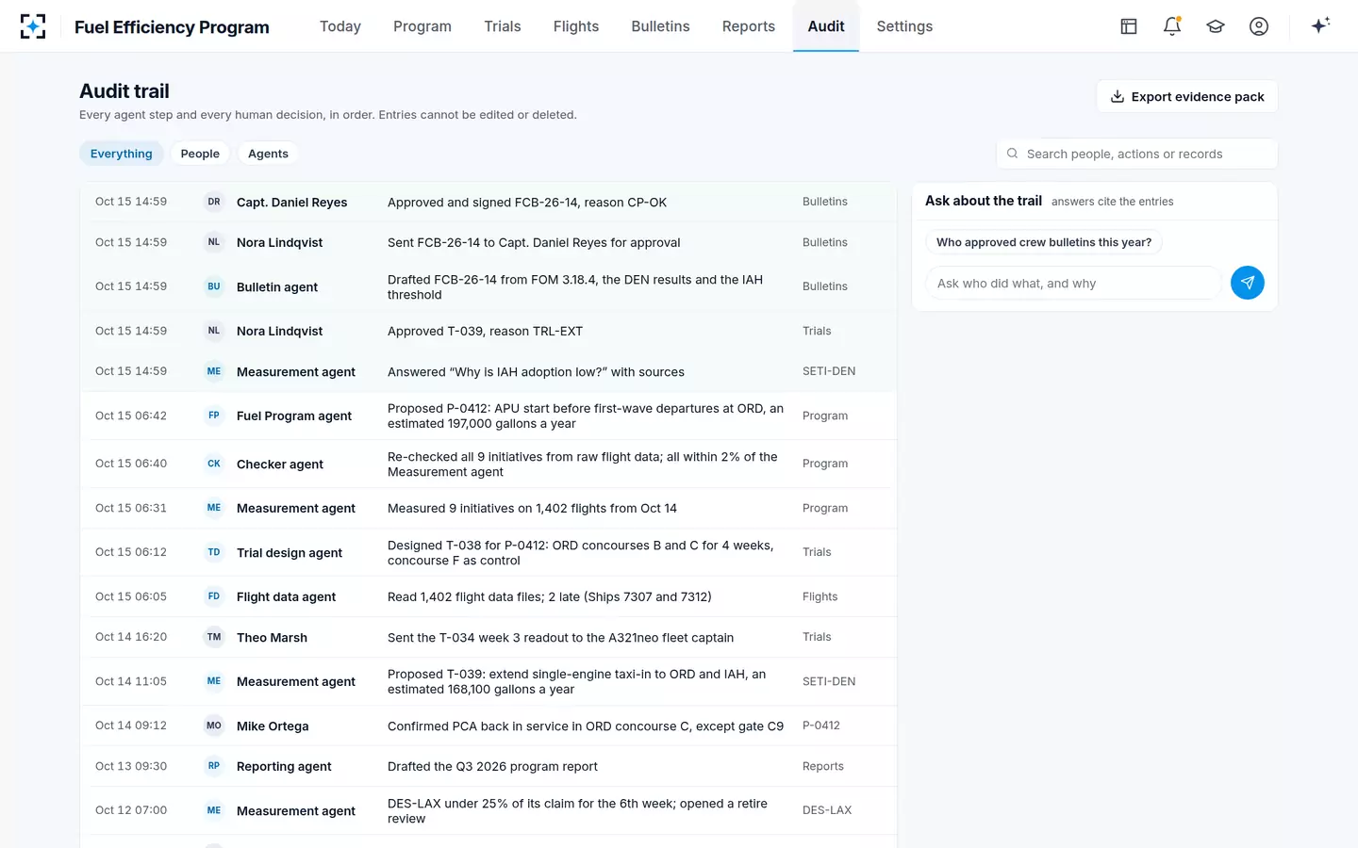The height and width of the screenshot is (848, 1358).
Task: Show Everything in the audit trail
Action: pos(122,154)
